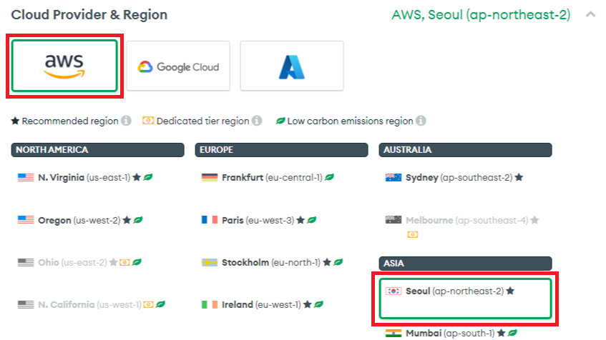606x340 pixels.
Task: Open the Low carbon emissions info icon
Action: 421,121
